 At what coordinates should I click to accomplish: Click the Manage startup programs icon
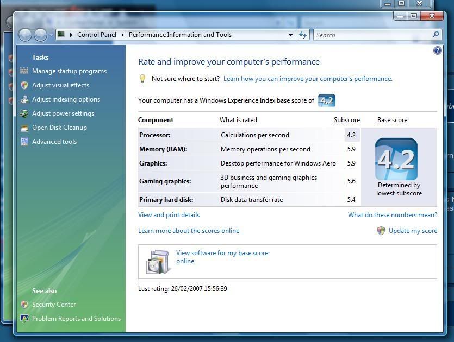[24, 71]
